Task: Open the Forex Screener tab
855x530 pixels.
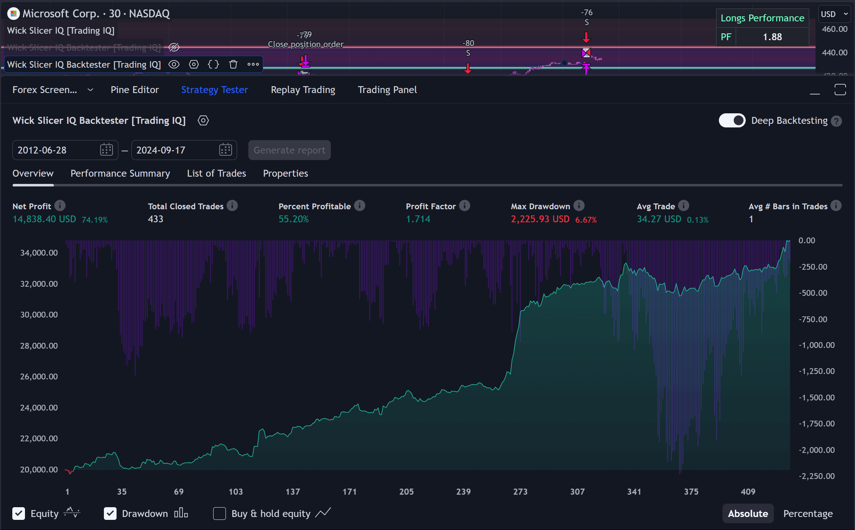Action: point(45,90)
